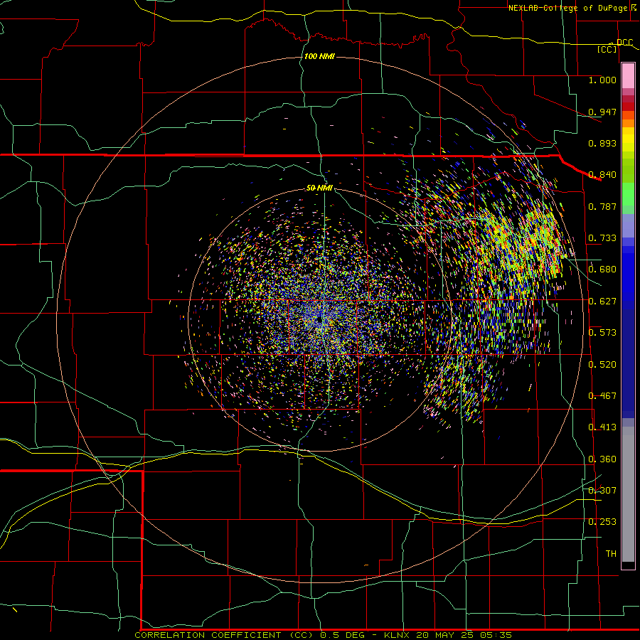Click the 0.413 scale label

tap(602, 427)
